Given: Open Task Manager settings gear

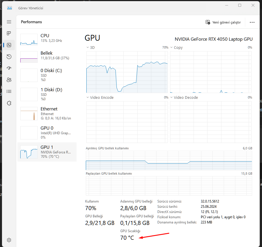Looking at the screenshot, I should 9,240.
